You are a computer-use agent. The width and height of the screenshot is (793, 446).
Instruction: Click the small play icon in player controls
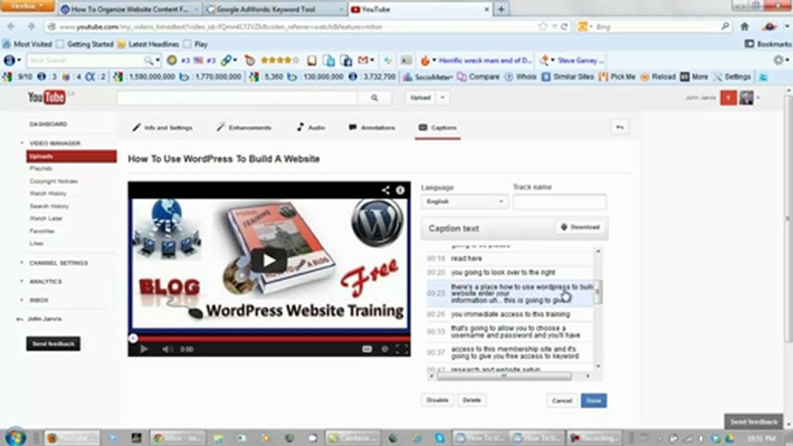[x=144, y=349]
